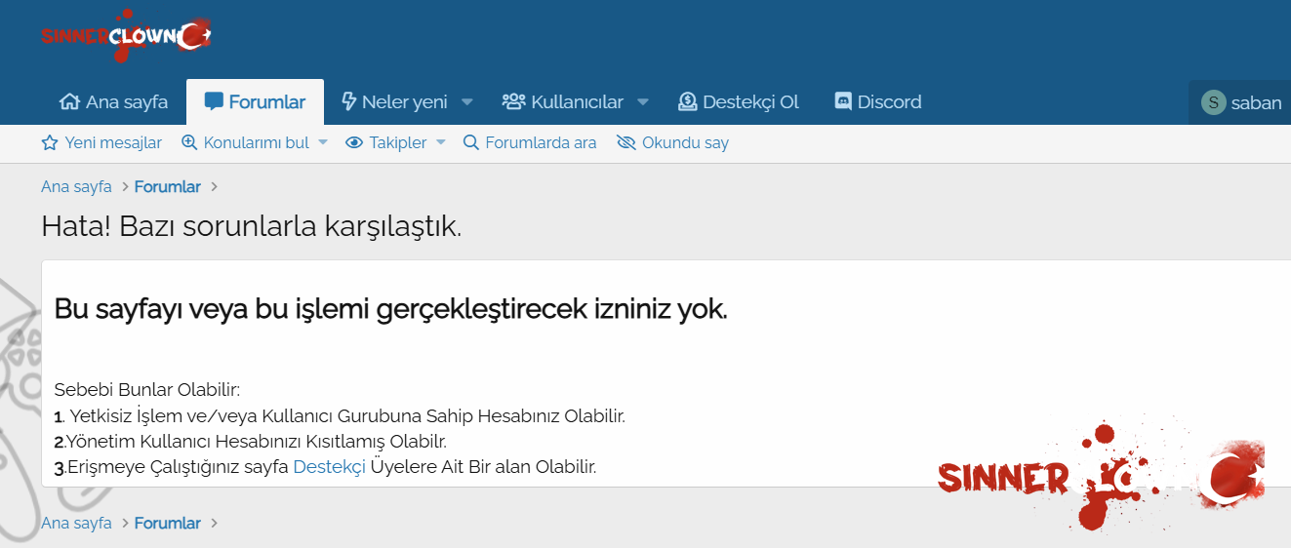Click Forumlar in the bottom breadcrumb
Viewport: 1291px width, 548px height.
click(167, 524)
